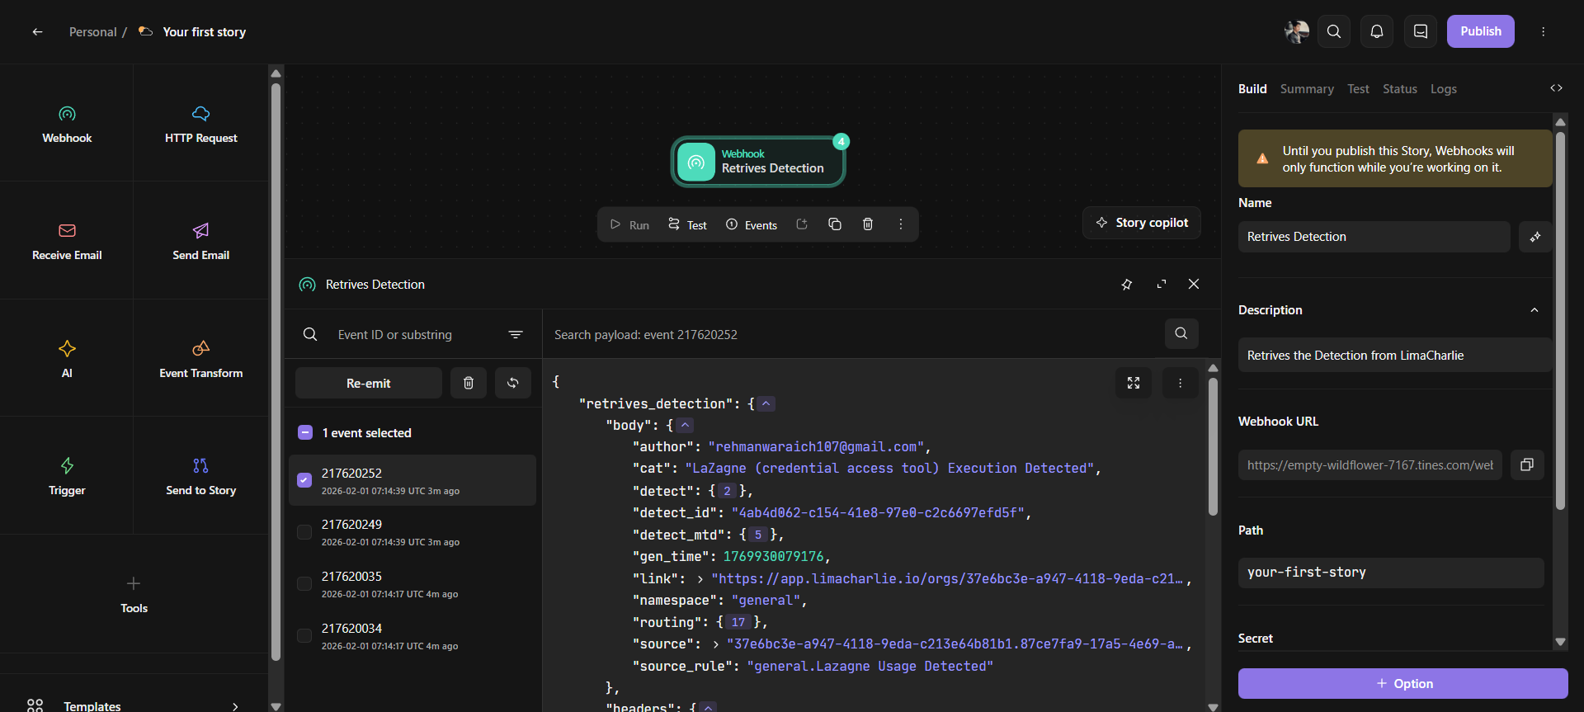
Task: Add a Webhook action from the sidebar
Action: point(67,124)
